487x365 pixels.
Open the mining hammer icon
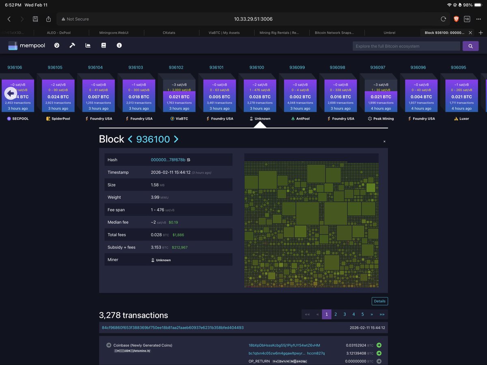click(72, 45)
